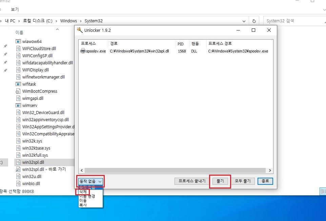Click the details view icon in status bar
Image resolution: width=326 pixels, height=221 pixels.
(323, 192)
